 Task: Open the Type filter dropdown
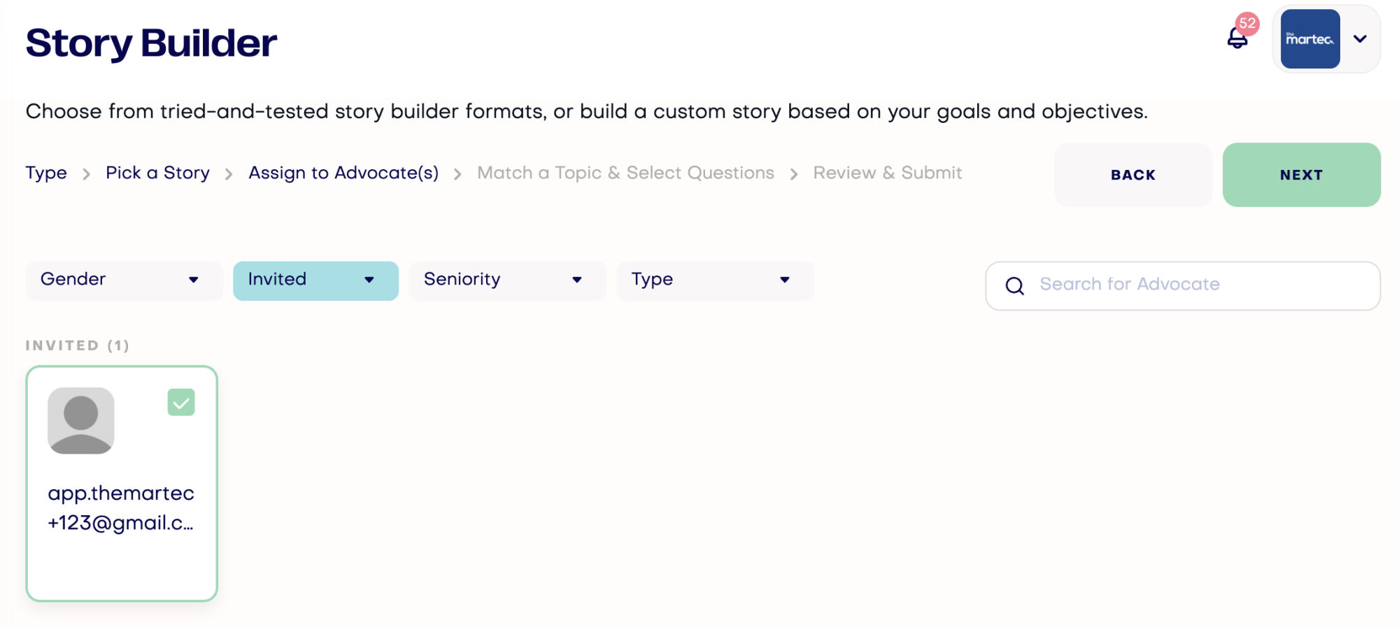coord(715,280)
